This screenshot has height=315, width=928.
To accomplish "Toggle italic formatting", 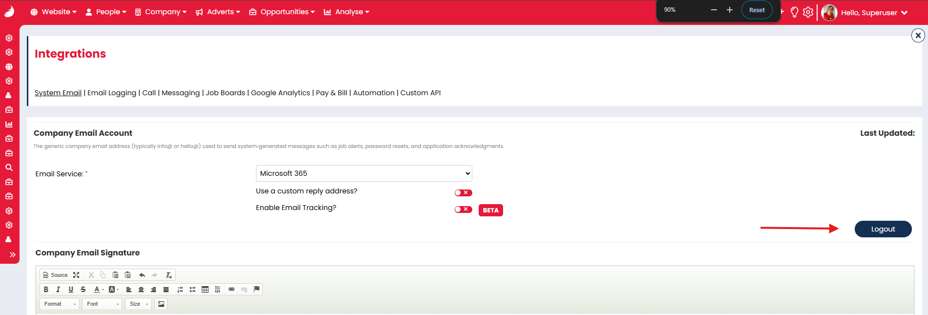I will point(58,290).
